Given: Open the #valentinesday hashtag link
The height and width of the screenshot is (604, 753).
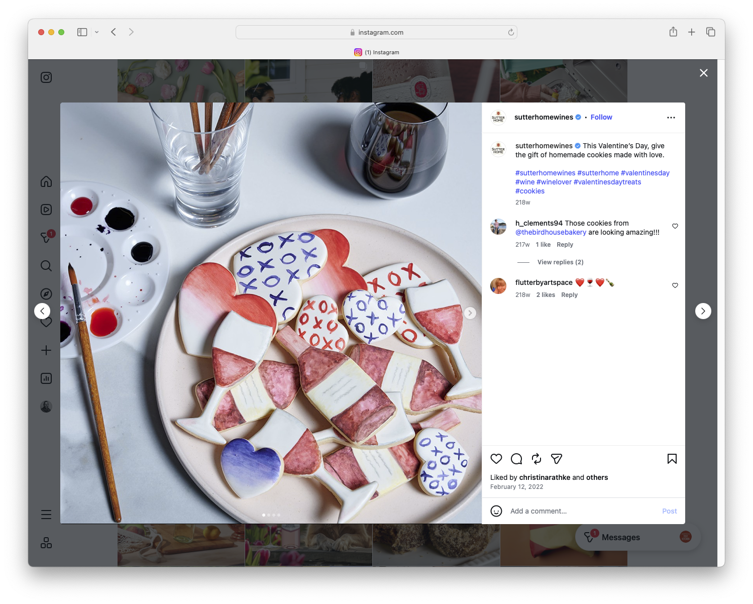Looking at the screenshot, I should [646, 172].
